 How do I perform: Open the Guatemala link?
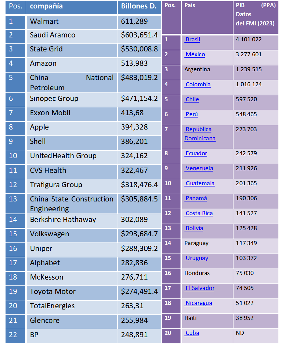point(200,184)
